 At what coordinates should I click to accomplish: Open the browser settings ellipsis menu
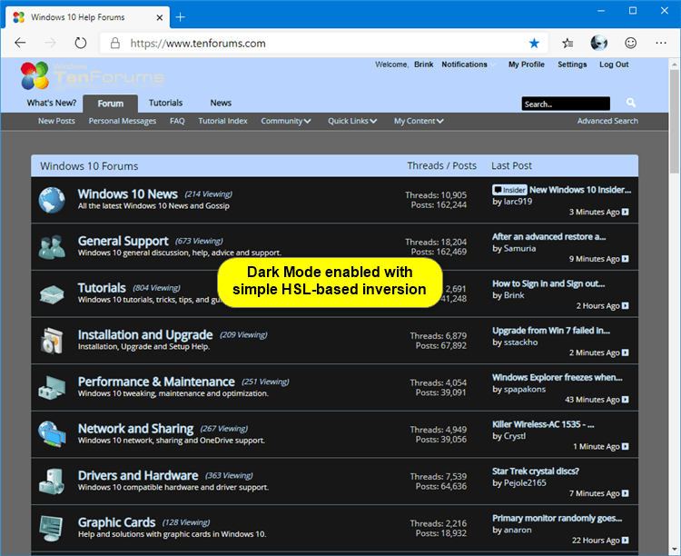pos(661,43)
